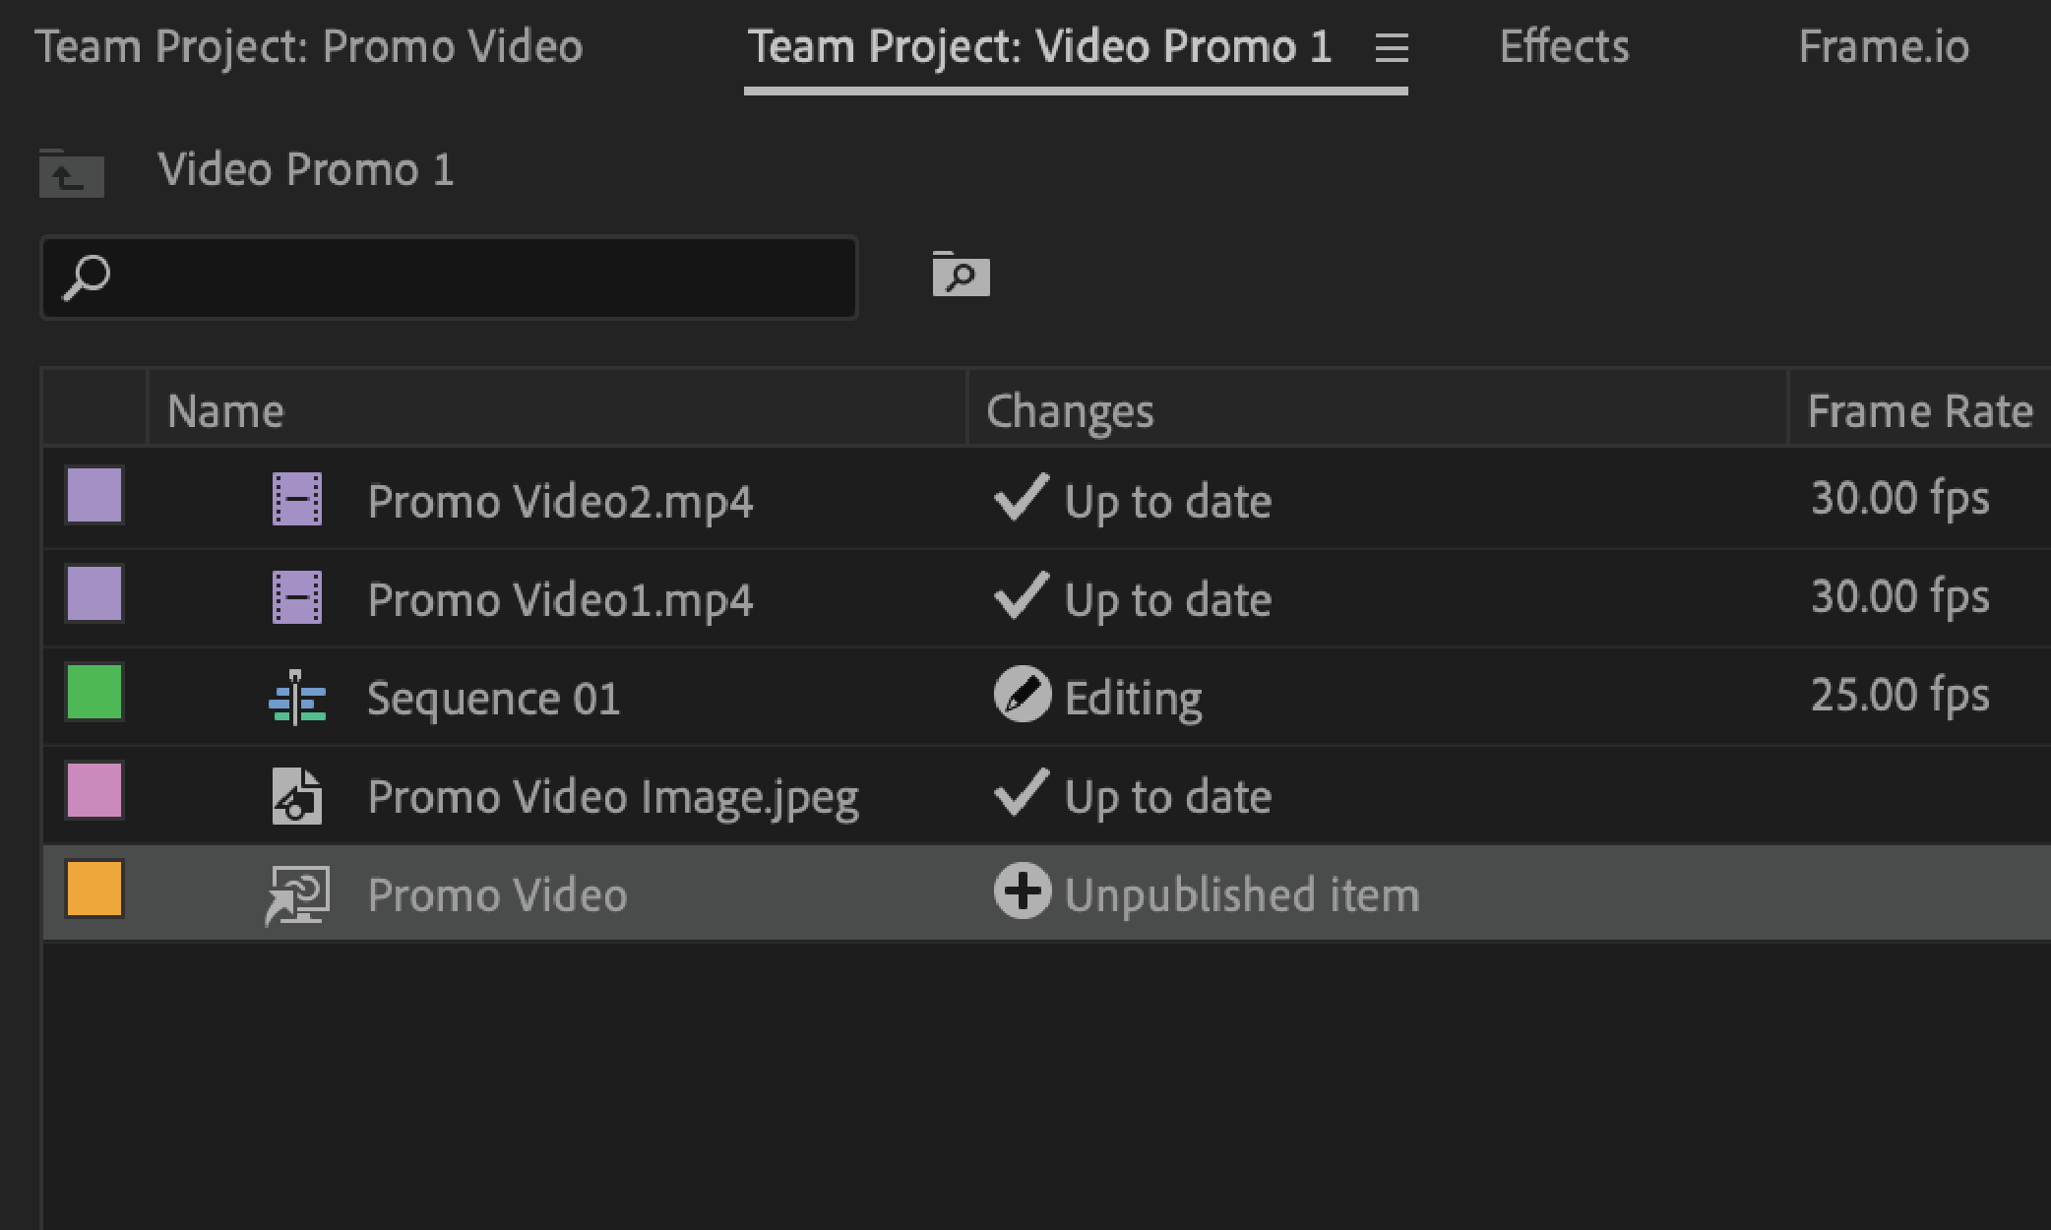Viewport: 2051px width, 1230px height.
Task: Switch to Team Project: Promo Video tab
Action: point(309,47)
